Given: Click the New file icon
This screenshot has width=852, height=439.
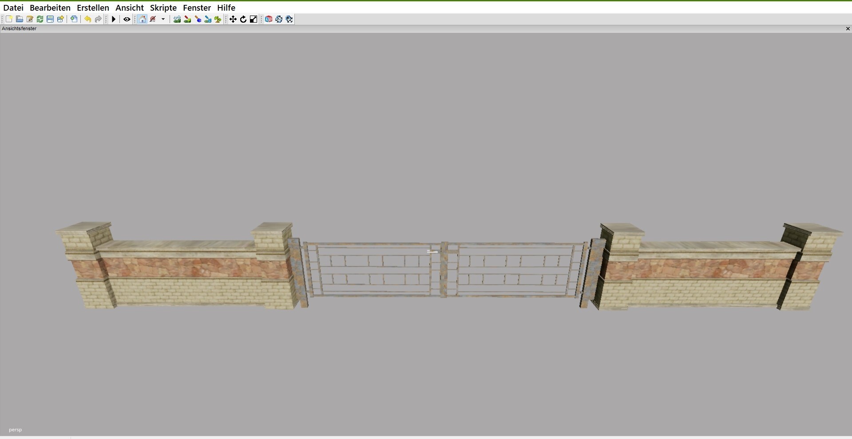Looking at the screenshot, I should [x=9, y=19].
